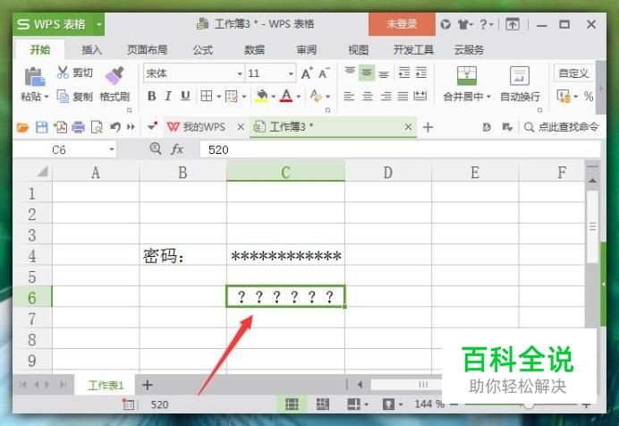
Task: Click distributed alignment icon
Action: [420, 96]
